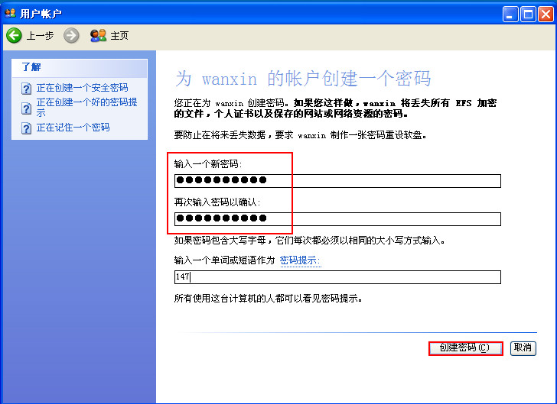Close the 用户帐户 window
Screen dimensions: 557x404
(x=546, y=15)
